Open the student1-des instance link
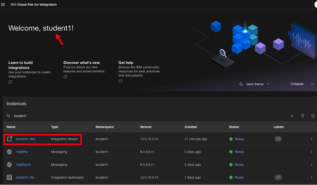 25,139
